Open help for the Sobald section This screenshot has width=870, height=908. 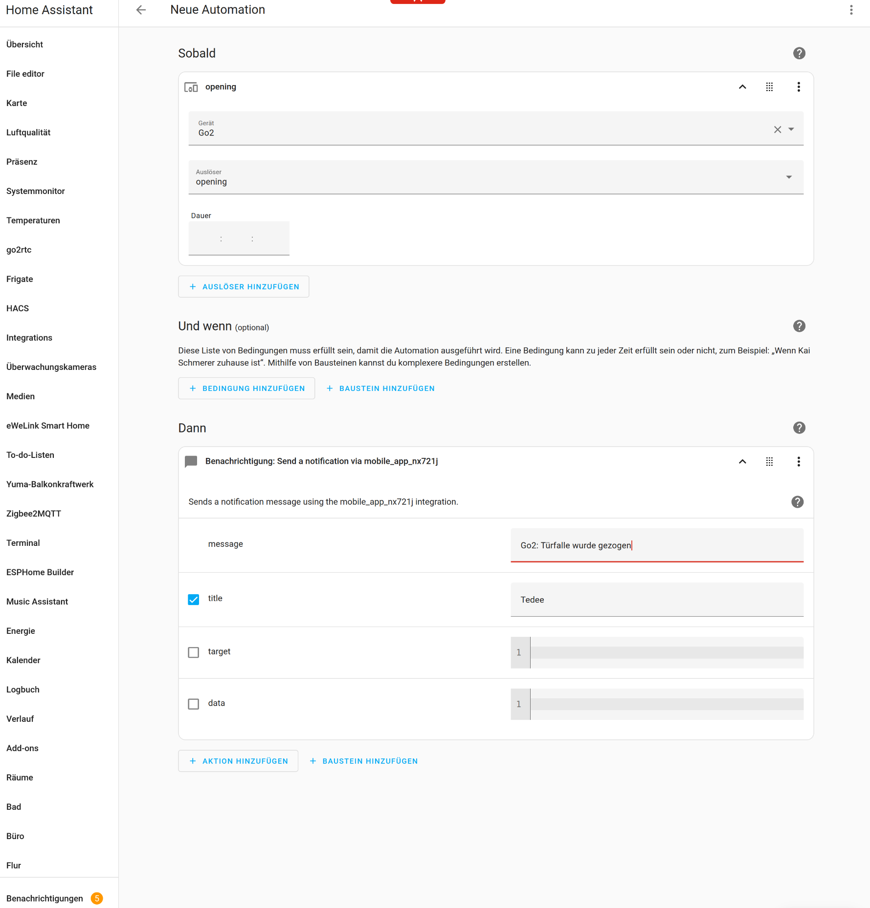(799, 53)
